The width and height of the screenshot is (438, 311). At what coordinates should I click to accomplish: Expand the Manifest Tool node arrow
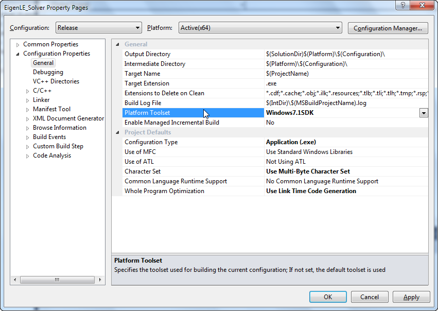pyautogui.click(x=28, y=110)
